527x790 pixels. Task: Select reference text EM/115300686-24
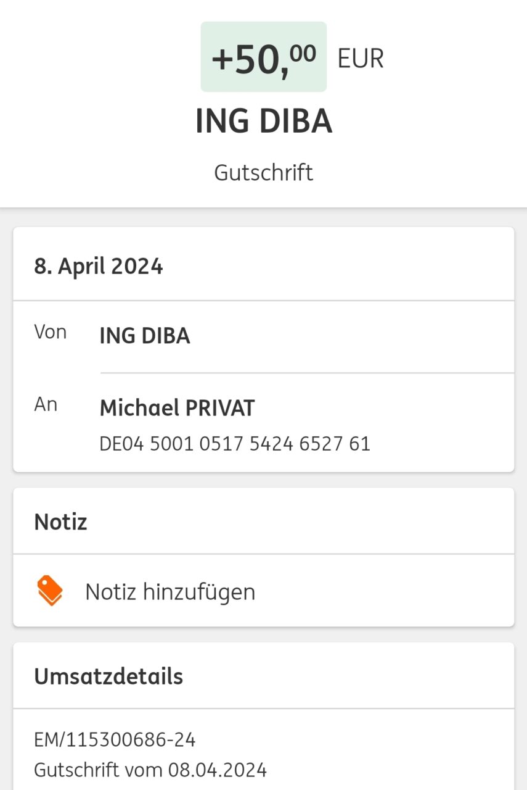115,739
